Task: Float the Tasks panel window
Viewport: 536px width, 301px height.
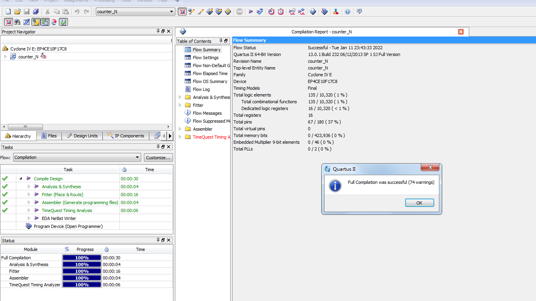Action: 163,147
